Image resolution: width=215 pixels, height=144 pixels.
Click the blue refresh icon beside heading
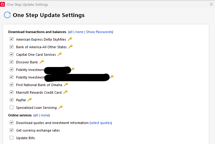point(7,15)
